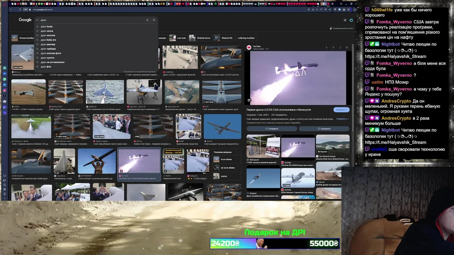Click the donation goal progress bar overlay

click(275, 244)
